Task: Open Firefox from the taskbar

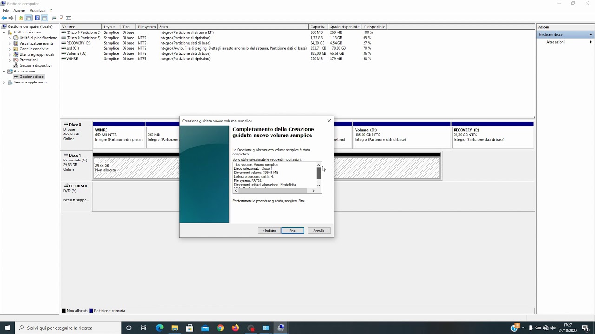Action: [235, 328]
